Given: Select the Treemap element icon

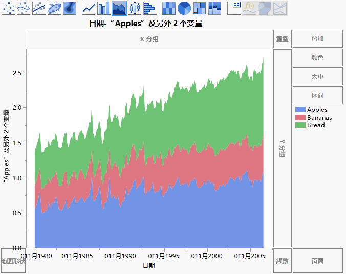Looking at the screenshot, I should point(200,8).
